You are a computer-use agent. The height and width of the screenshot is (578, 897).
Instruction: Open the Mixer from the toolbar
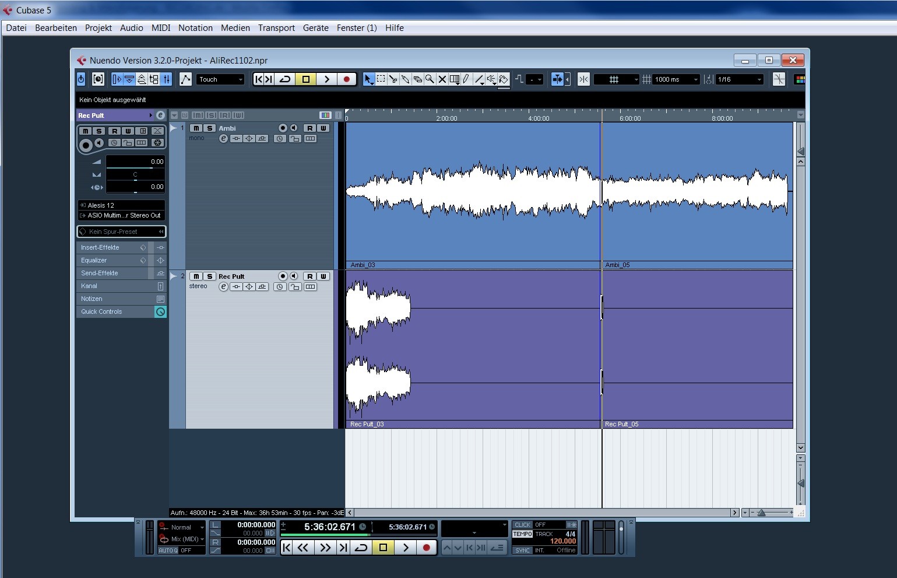(166, 79)
